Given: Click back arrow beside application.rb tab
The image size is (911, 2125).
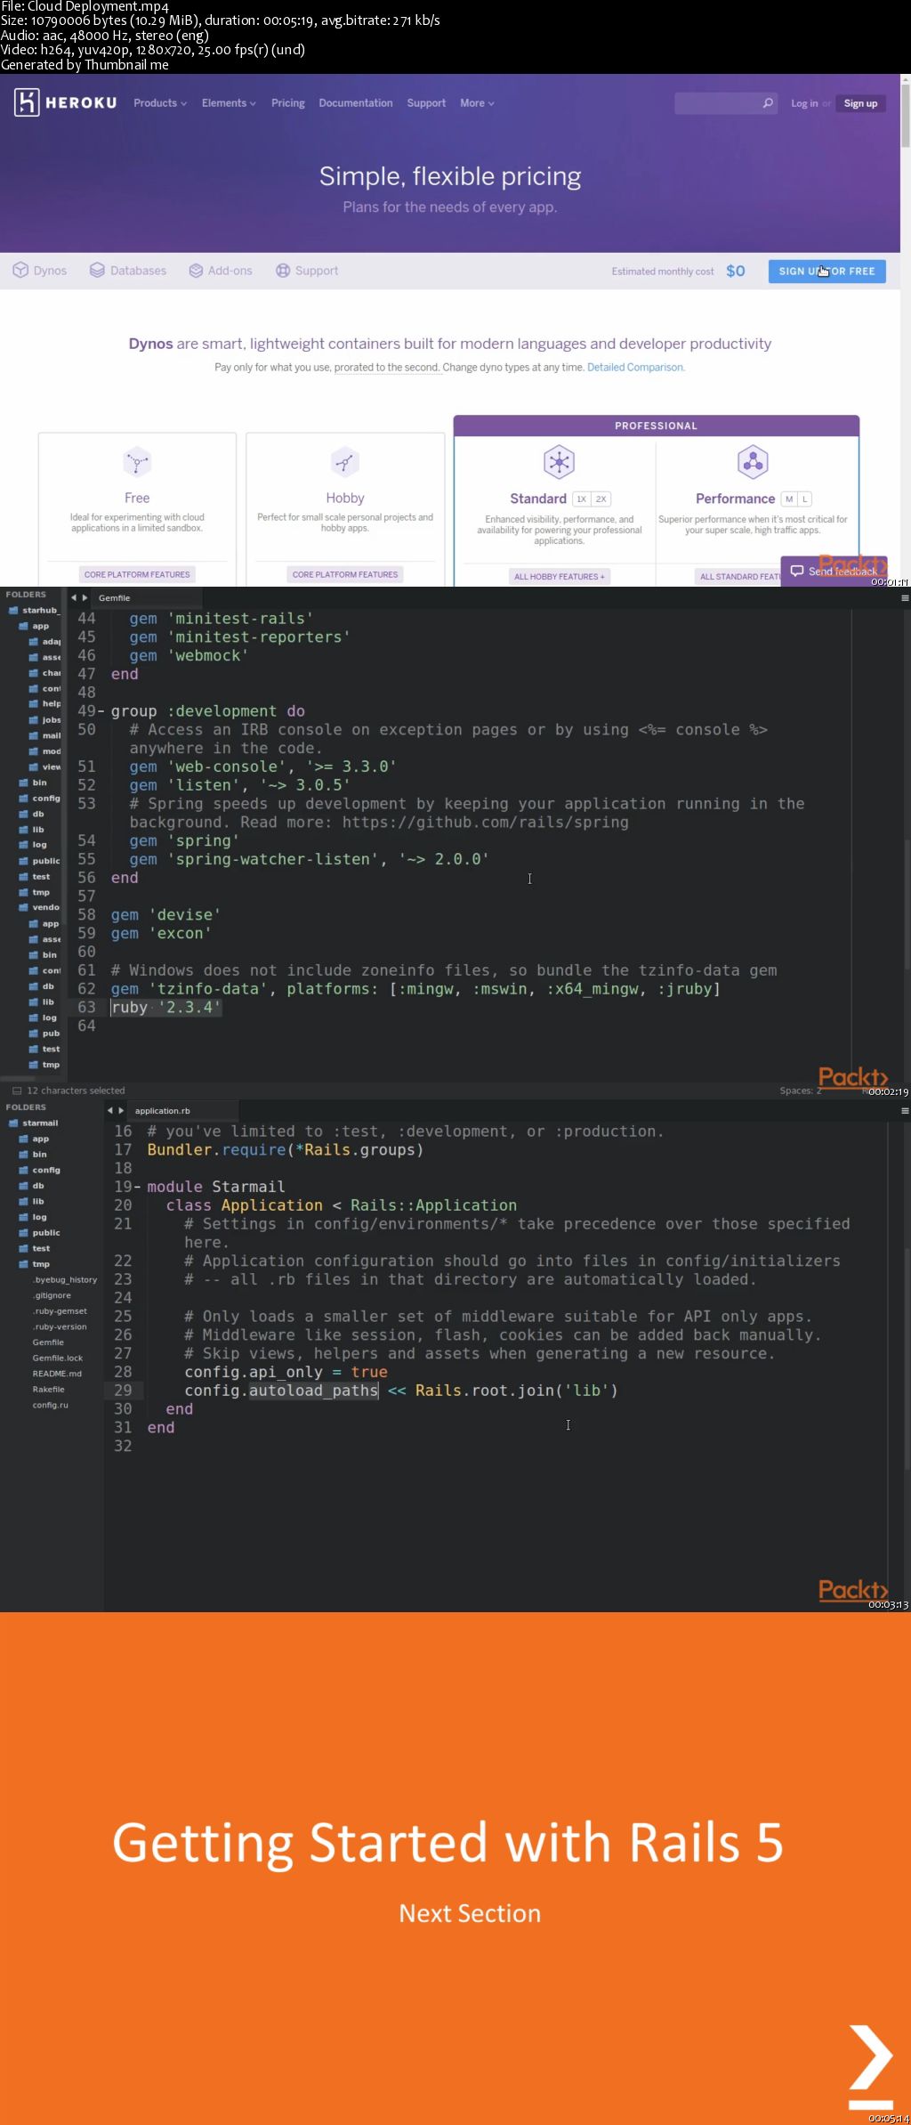Looking at the screenshot, I should pyautogui.click(x=110, y=1111).
